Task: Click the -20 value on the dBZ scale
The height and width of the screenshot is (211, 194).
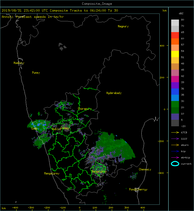Action: [183, 126]
